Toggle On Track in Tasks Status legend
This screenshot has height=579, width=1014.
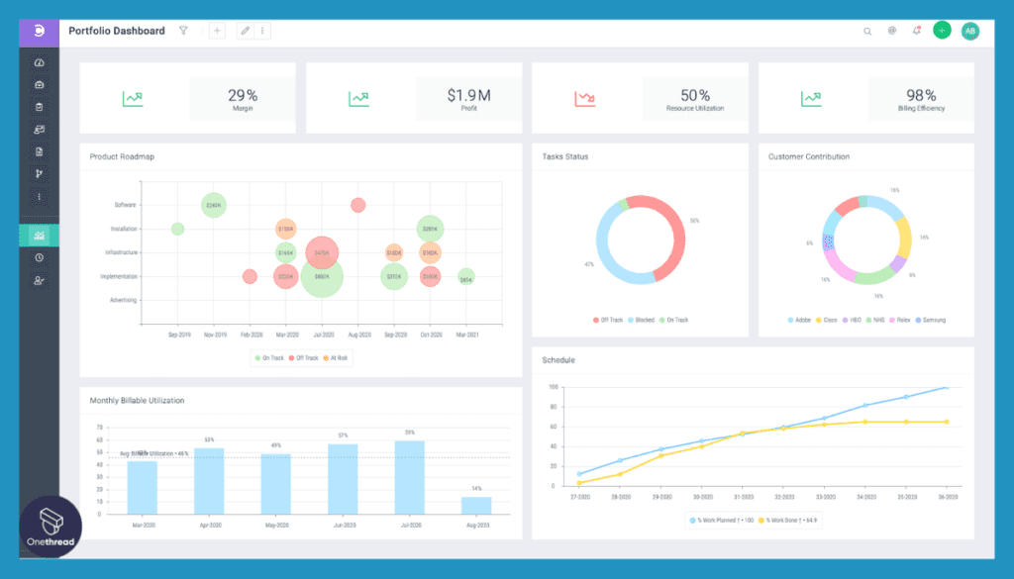(673, 320)
